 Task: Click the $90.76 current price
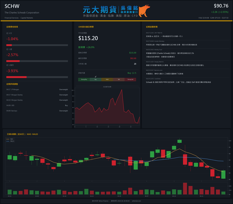click(221, 6)
